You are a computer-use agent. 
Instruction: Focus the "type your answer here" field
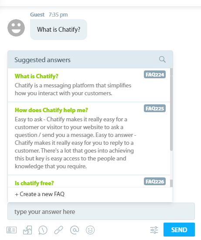pos(101,211)
